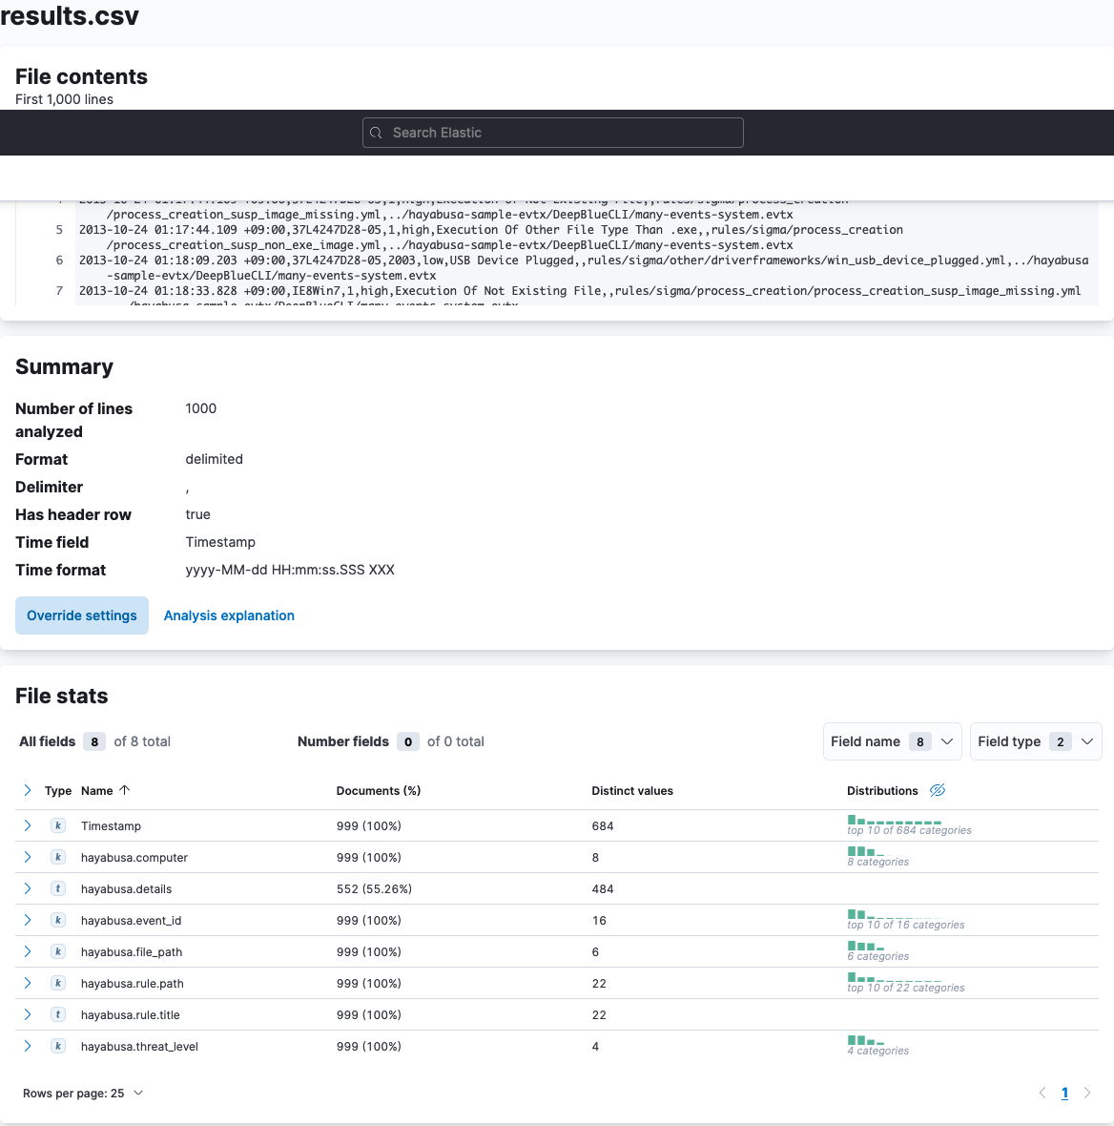Image resolution: width=1114 pixels, height=1126 pixels.
Task: Click the Distributions column header
Action: coord(882,791)
